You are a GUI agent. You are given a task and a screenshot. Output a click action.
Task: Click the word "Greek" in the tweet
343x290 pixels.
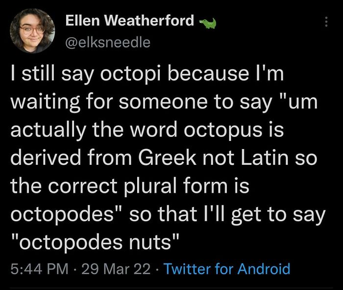coord(167,158)
